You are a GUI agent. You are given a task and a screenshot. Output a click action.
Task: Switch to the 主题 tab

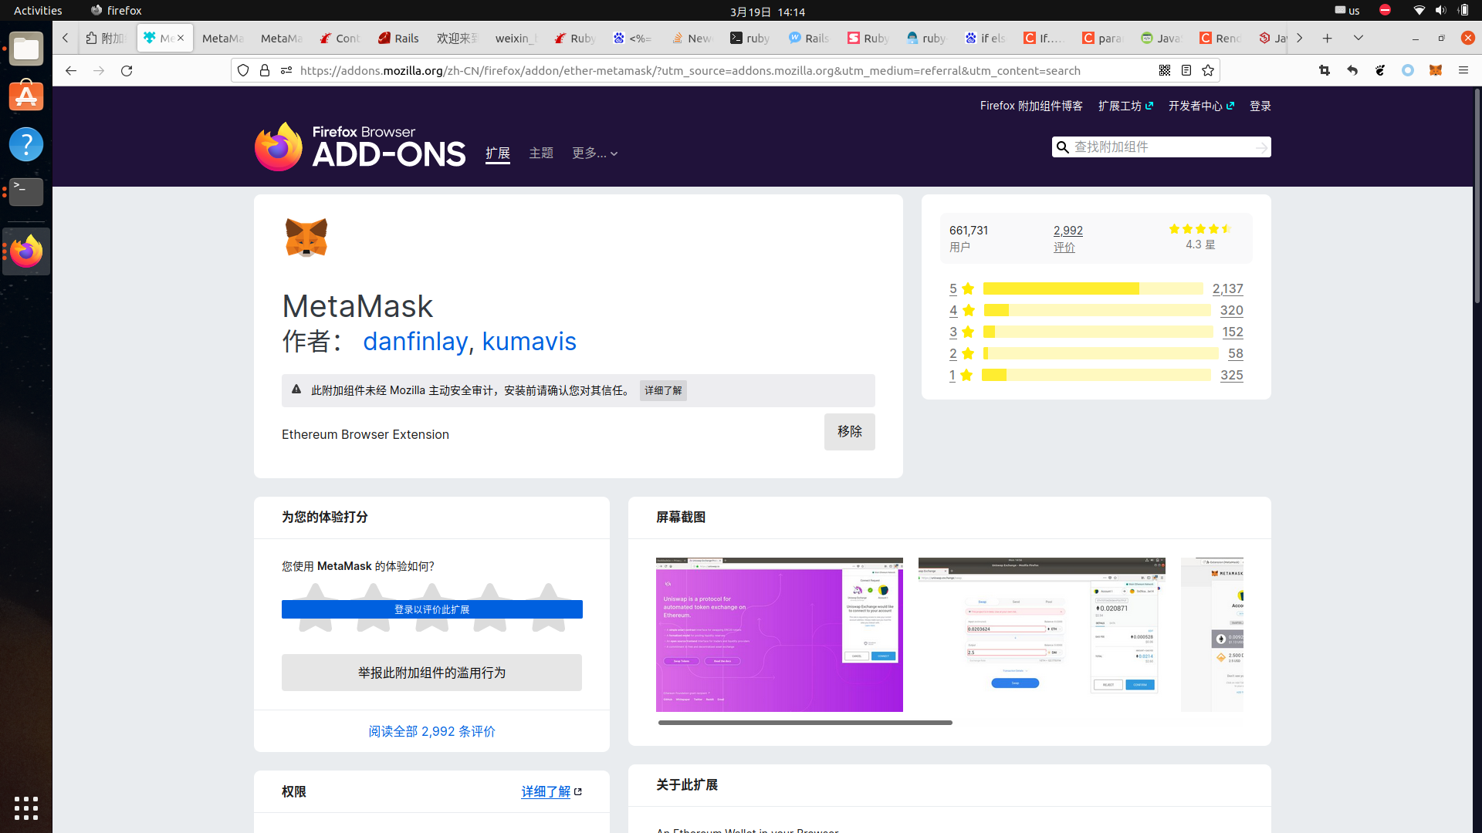coord(540,153)
